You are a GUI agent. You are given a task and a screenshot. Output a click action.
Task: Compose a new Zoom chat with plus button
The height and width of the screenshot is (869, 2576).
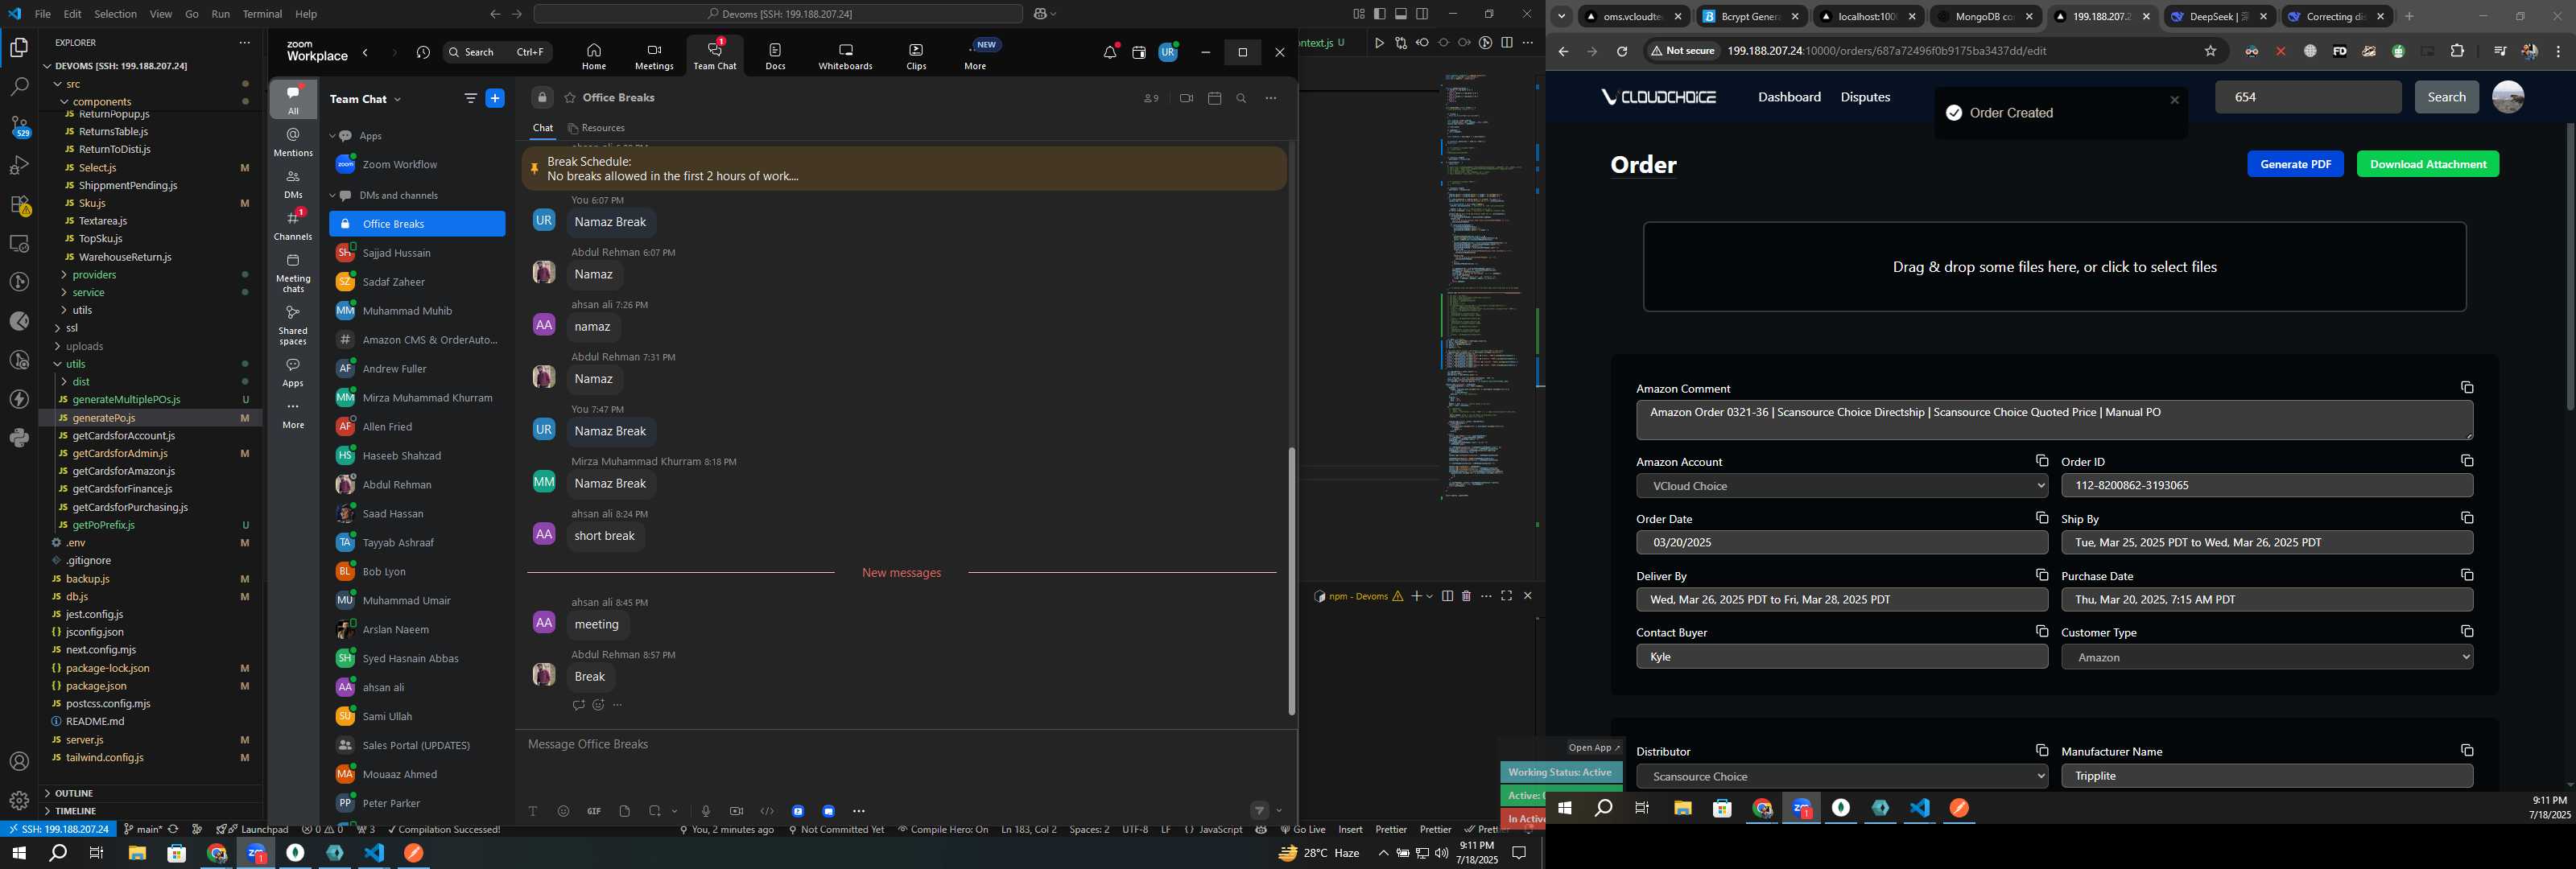pyautogui.click(x=495, y=98)
